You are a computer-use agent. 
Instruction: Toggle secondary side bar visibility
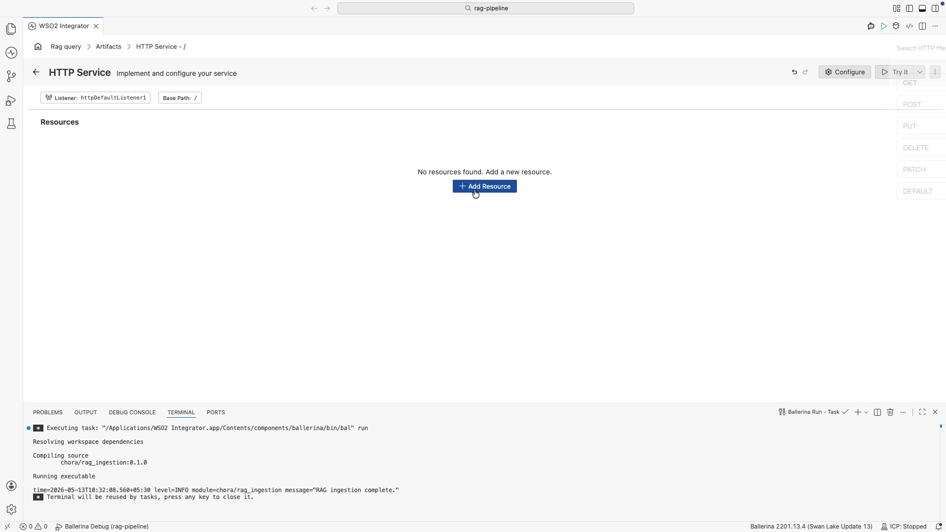tap(935, 8)
